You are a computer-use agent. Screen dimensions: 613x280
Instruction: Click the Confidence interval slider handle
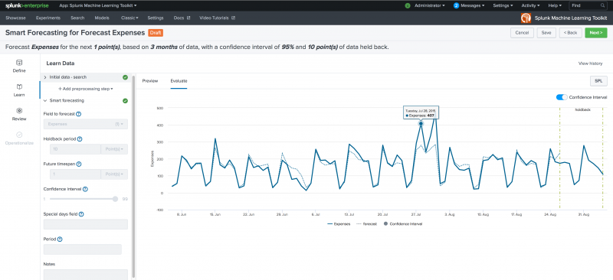pos(115,199)
